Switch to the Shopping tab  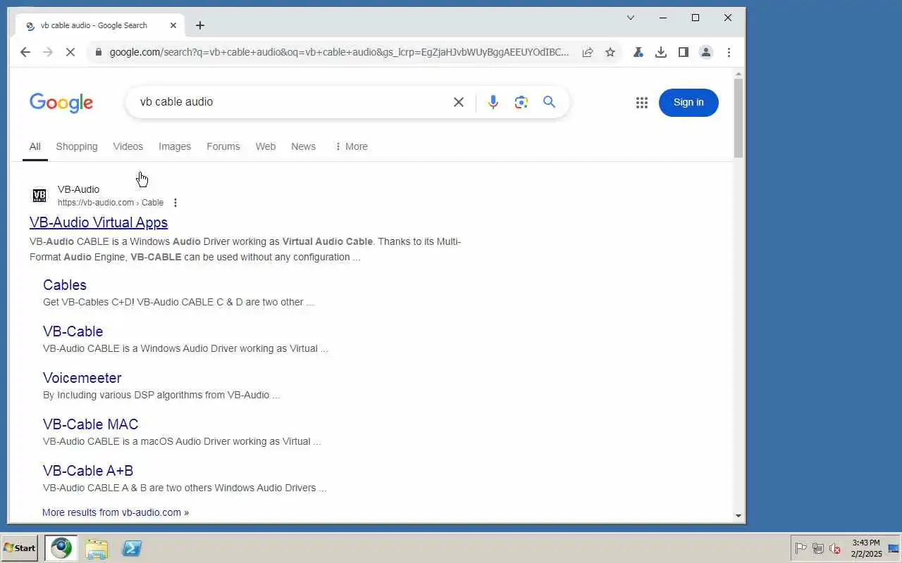(77, 146)
